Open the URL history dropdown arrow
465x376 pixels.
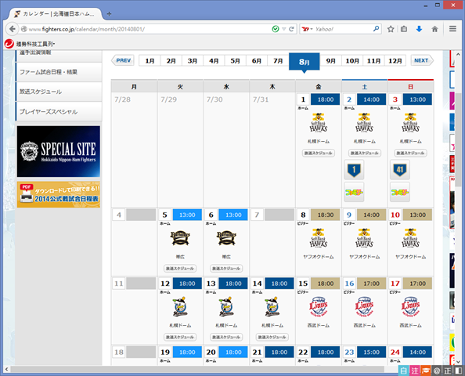(x=284, y=29)
